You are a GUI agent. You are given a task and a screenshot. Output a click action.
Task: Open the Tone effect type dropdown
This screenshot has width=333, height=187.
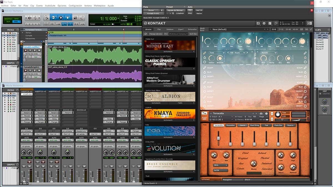[217, 53]
